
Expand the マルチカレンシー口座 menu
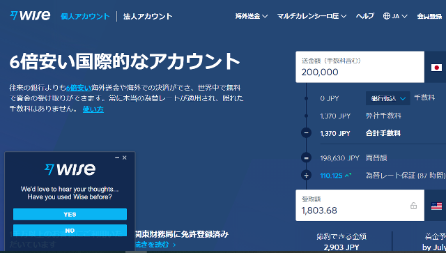[x=312, y=16]
